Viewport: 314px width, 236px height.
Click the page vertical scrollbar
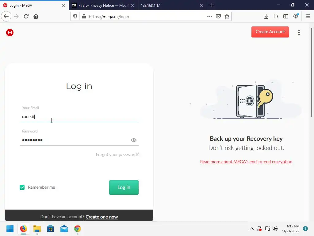(312, 72)
